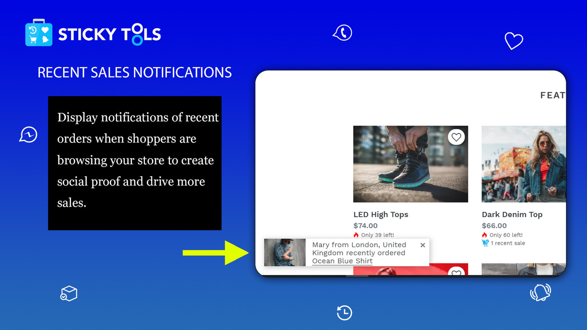587x330 pixels.
Task: Add LED High Tops to wishlist
Action: [456, 137]
